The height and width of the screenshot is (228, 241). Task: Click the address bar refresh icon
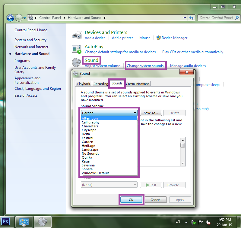[x=192, y=18]
